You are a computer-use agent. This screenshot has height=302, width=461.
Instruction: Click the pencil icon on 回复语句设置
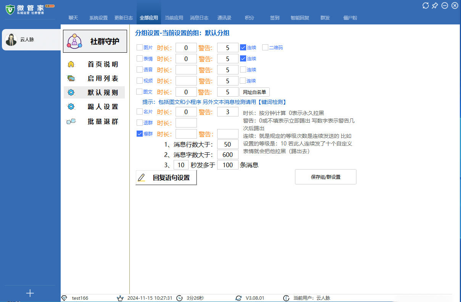coord(142,178)
